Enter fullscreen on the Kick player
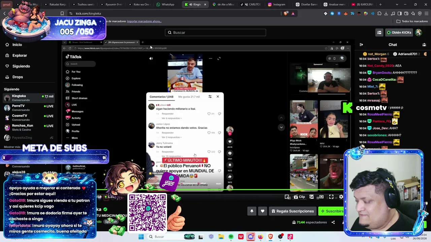 [x=331, y=197]
